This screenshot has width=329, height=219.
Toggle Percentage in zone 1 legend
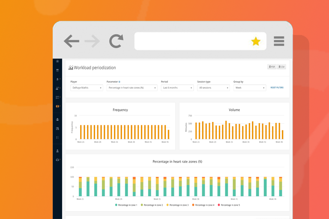126,205
